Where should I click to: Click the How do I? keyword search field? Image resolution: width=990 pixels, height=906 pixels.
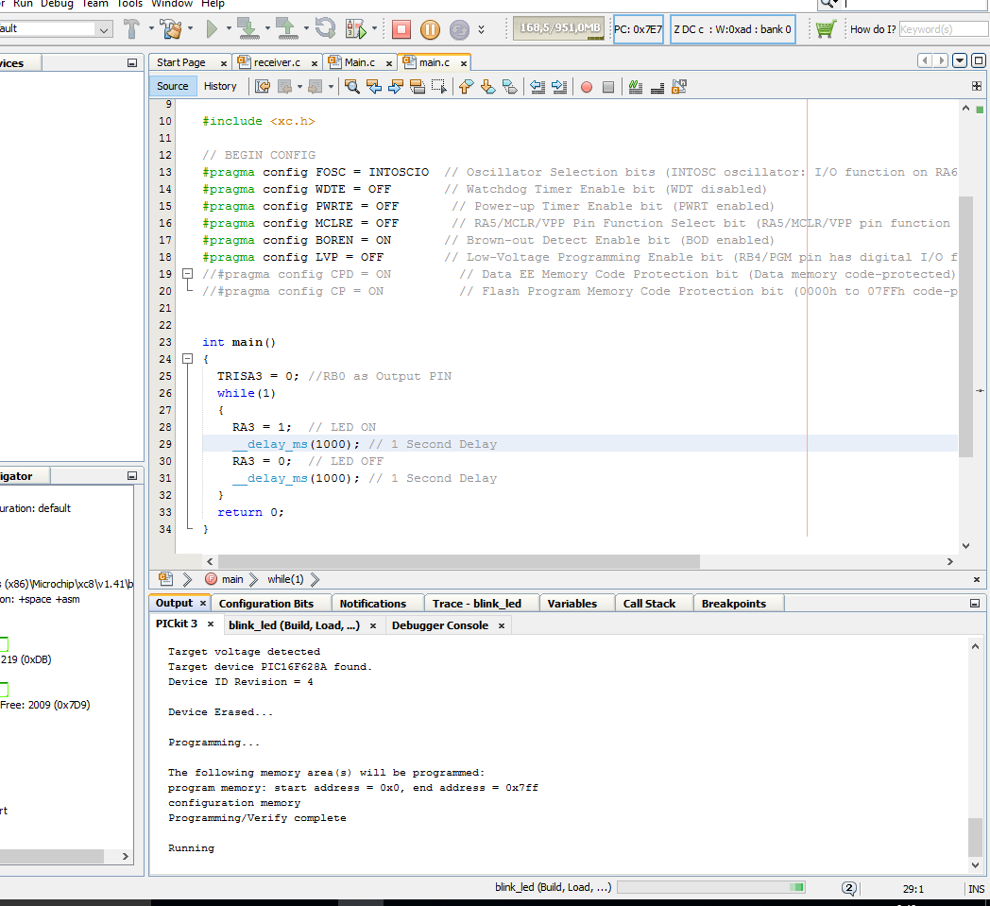(x=944, y=29)
